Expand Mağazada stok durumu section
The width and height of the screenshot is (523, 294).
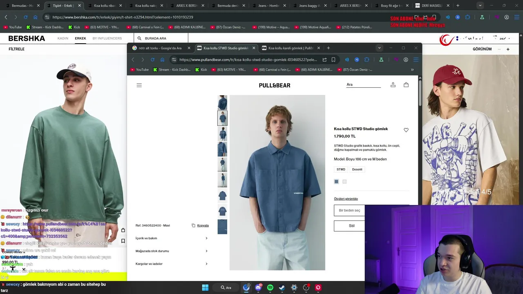pyautogui.click(x=172, y=251)
